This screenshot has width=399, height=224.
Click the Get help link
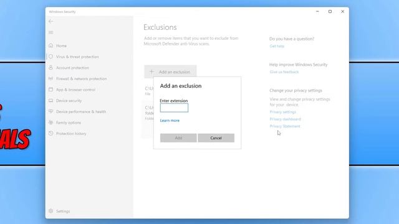click(277, 46)
